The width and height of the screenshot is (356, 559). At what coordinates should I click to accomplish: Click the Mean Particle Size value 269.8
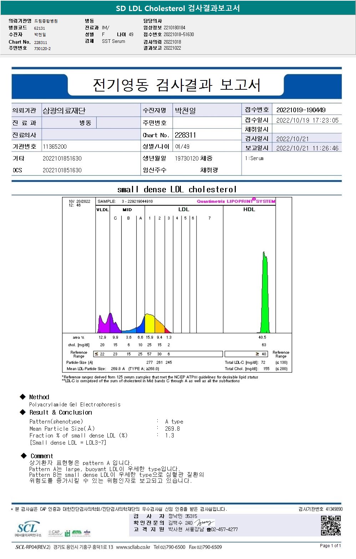pyautogui.click(x=172, y=429)
